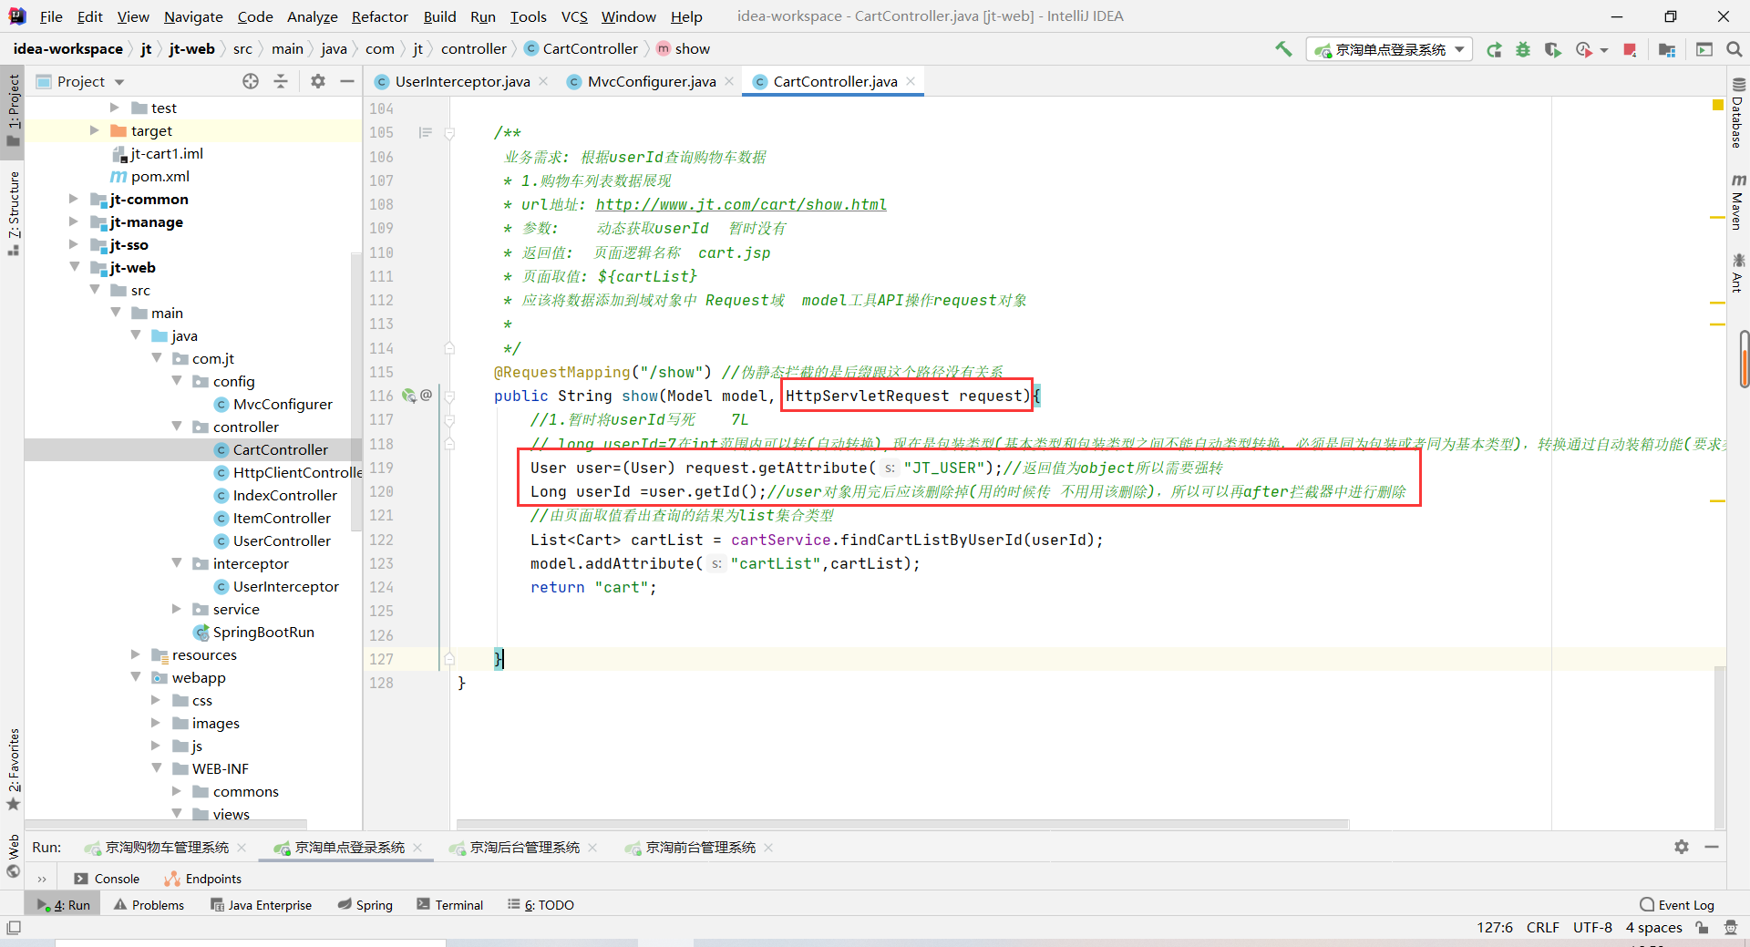Click the 京淘前台管理系统 run tab
The width and height of the screenshot is (1750, 947).
[x=700, y=848]
